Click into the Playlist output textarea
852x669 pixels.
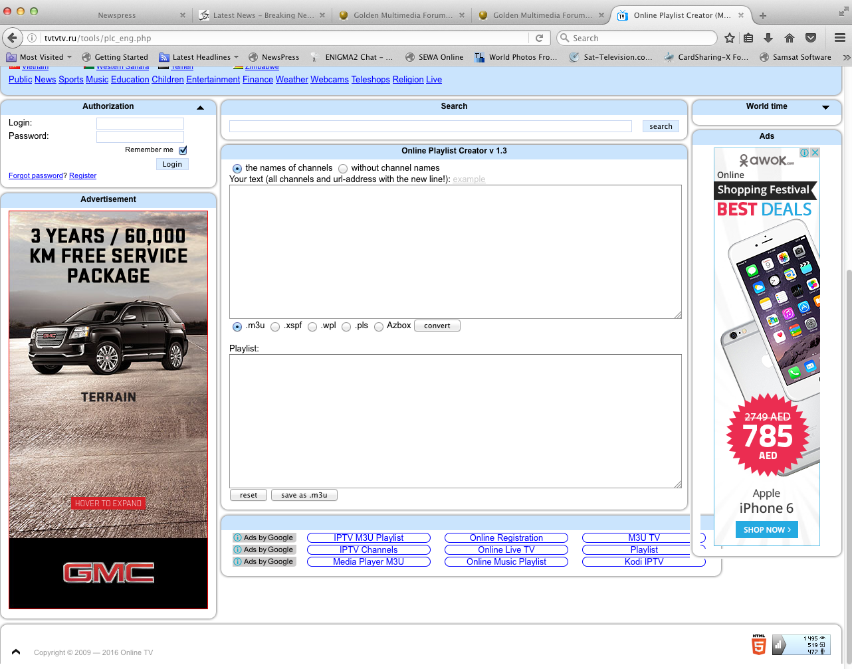[x=455, y=421]
